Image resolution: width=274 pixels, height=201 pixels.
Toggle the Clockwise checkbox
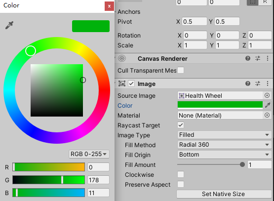coord(181,174)
